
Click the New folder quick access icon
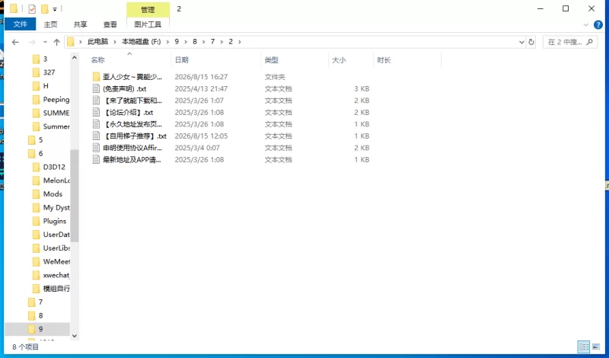click(45, 8)
